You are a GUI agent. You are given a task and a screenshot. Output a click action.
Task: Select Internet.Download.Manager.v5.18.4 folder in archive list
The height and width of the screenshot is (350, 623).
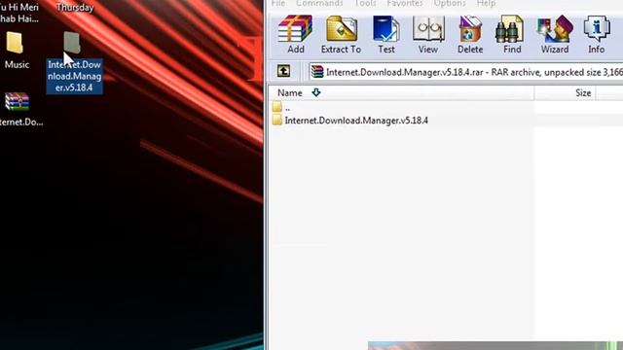[x=446, y=121]
